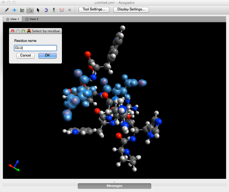229x192 pixels.
Task: Select the Draw pencil tool
Action: 7,10
